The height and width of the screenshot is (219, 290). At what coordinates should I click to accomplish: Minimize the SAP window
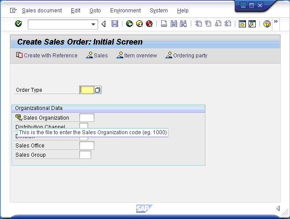point(243,5)
